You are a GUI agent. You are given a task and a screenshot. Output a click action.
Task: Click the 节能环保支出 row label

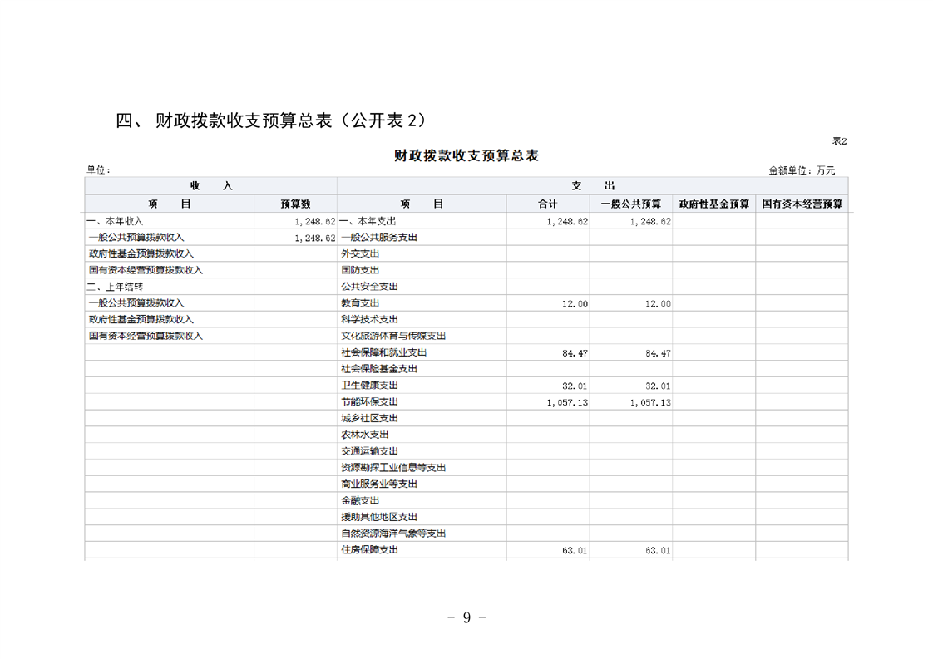point(369,402)
